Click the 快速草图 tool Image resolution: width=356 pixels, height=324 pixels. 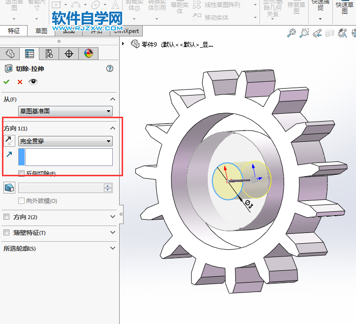pos(345,7)
